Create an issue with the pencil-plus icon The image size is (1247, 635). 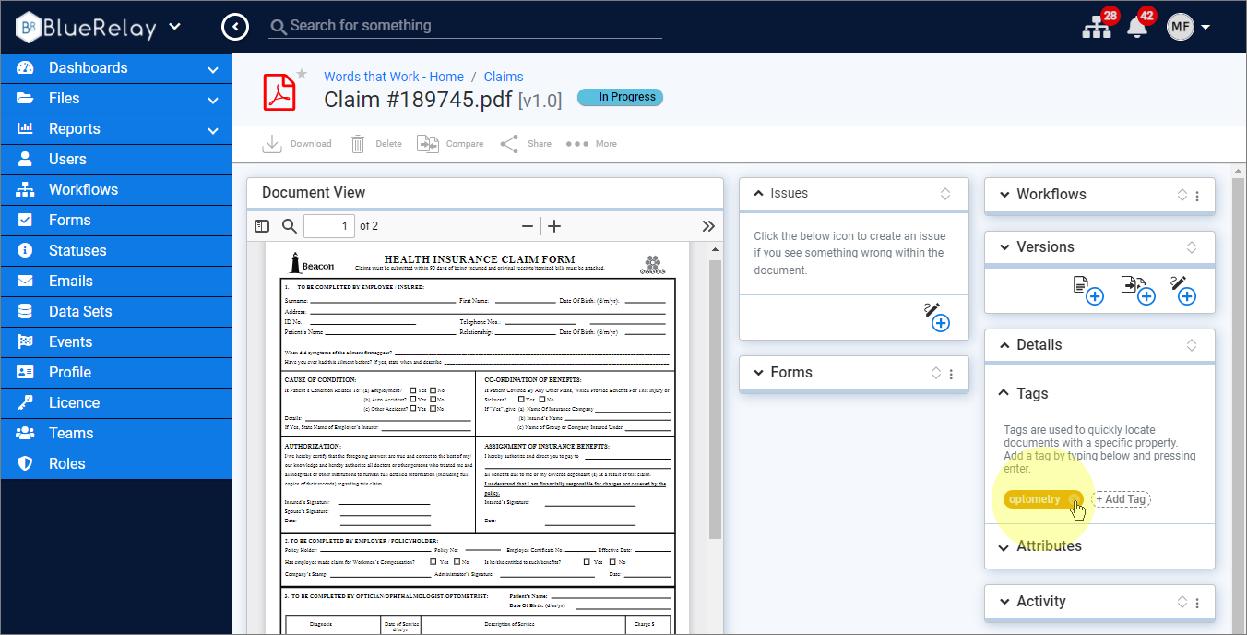(x=936, y=317)
